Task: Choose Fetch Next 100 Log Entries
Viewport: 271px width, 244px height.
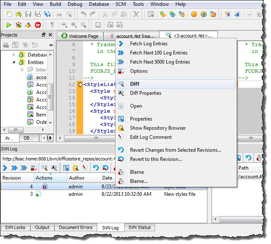Action: click(176, 53)
